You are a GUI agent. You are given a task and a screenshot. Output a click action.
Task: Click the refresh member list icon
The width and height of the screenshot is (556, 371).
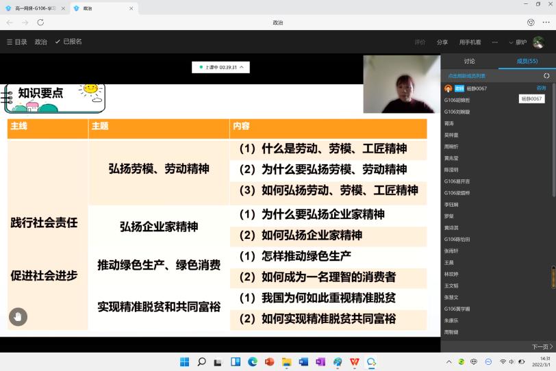pyautogui.click(x=546, y=76)
